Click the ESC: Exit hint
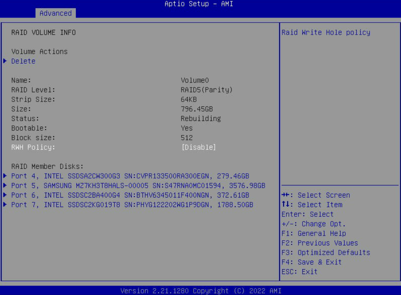Image resolution: width=401 pixels, height=295 pixels. pos(299,272)
